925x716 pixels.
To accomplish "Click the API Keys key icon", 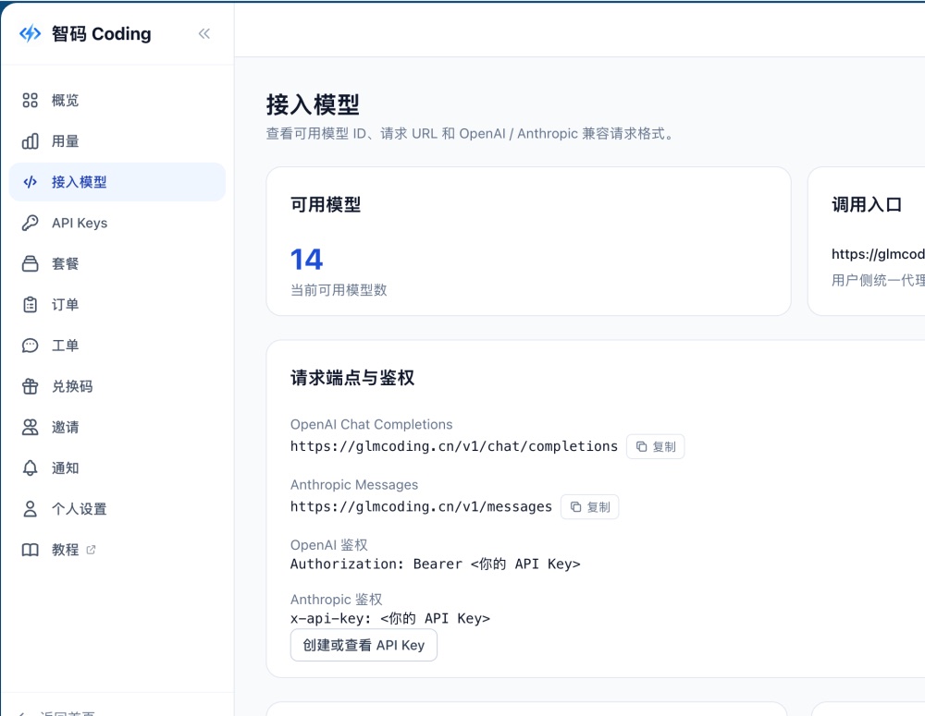I will point(31,223).
